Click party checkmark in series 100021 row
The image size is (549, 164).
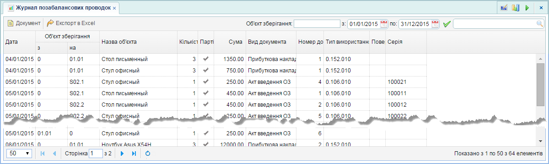tap(206, 82)
